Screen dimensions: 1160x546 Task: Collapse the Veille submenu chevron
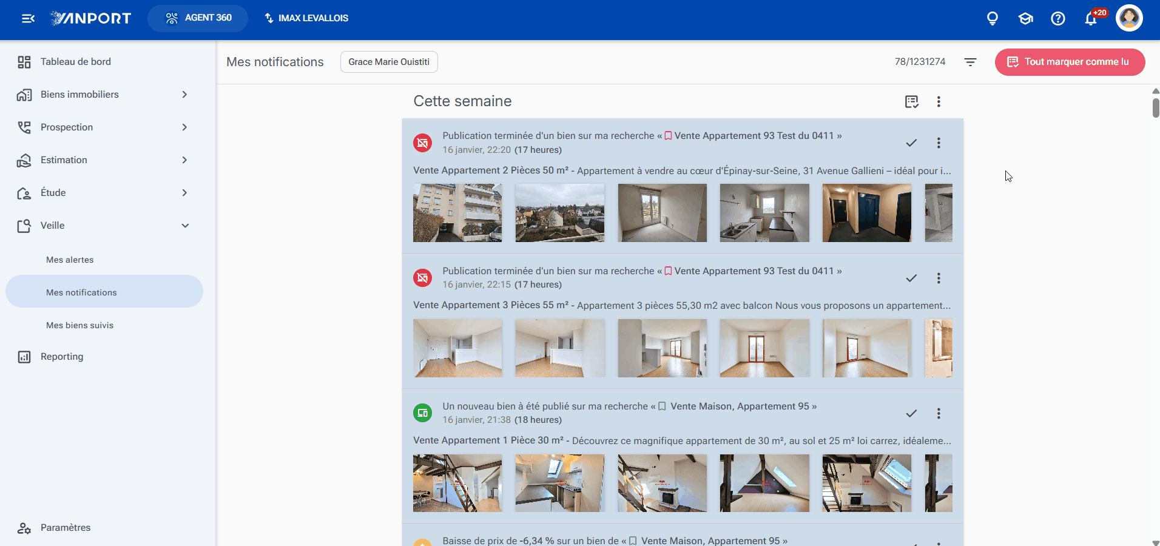pos(185,226)
